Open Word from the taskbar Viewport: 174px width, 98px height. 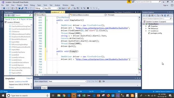pos(79,96)
